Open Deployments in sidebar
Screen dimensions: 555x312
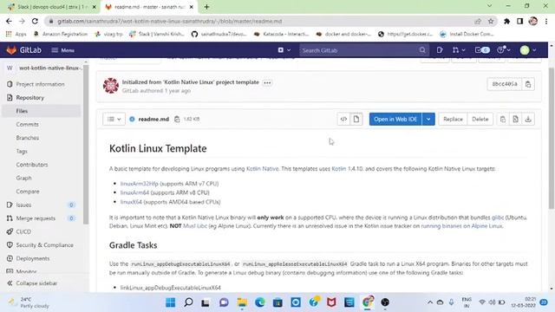tap(33, 258)
